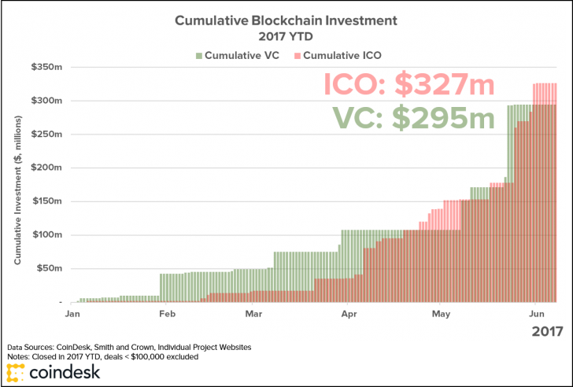Screen dimensions: 573x387
Task: Click the $50m y-axis label
Action: 49,269
